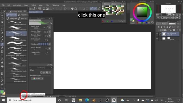
Task: Lock the Dense watercolor tool property
Action: [51, 23]
